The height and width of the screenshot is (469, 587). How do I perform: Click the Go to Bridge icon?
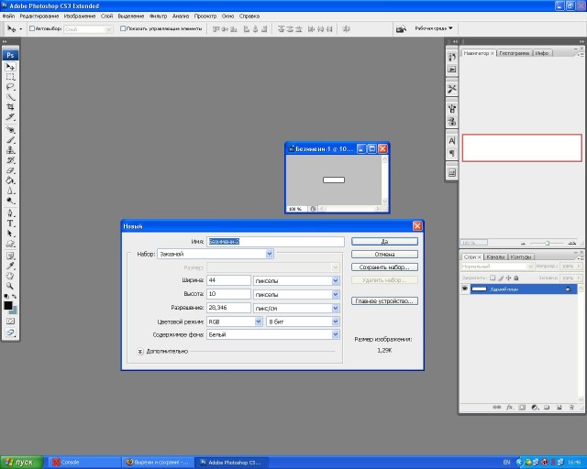[x=401, y=28]
